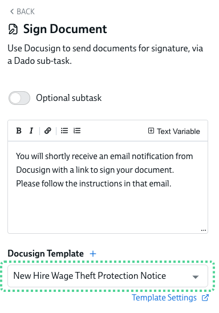Click inside the instructions message text area
Screen dimensions: 219x313
click(x=108, y=187)
